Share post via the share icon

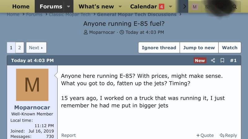coord(213,60)
